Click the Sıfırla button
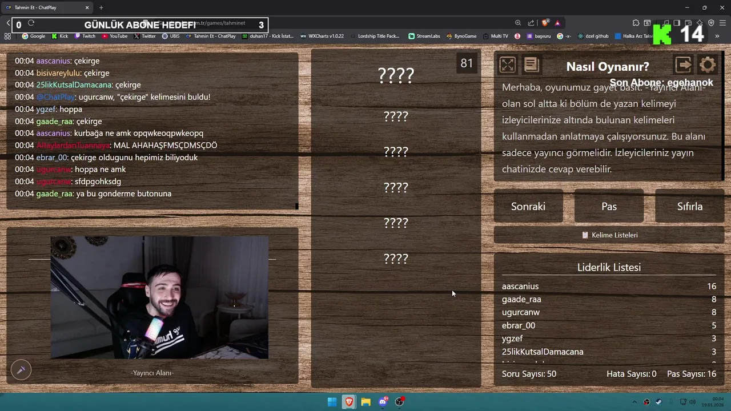 pos(689,206)
